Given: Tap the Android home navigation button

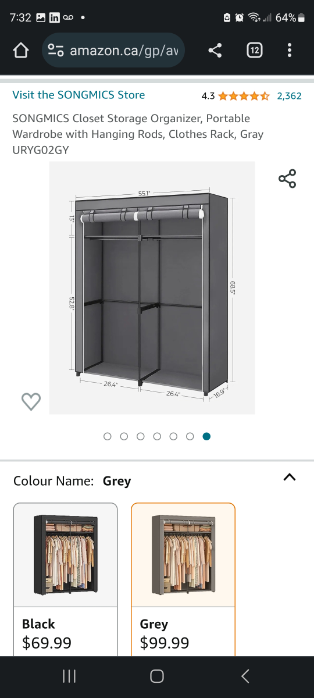Looking at the screenshot, I should [157, 676].
